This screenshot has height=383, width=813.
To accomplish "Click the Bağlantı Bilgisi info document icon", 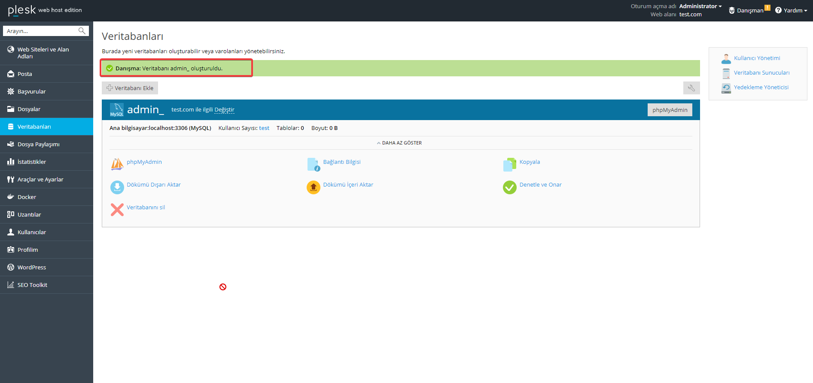I will click(x=314, y=164).
